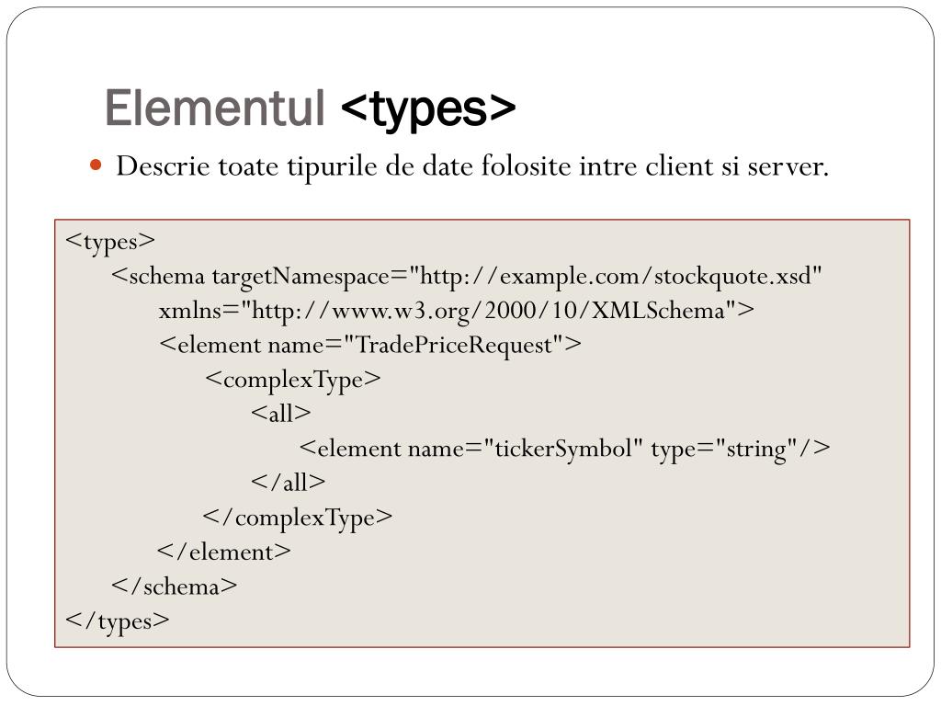Click the xmlns XMLSchema URL line
The width and height of the screenshot is (941, 706).
click(456, 311)
